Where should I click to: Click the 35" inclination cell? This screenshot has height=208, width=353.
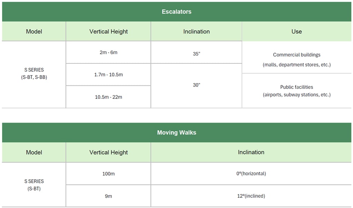(196, 54)
